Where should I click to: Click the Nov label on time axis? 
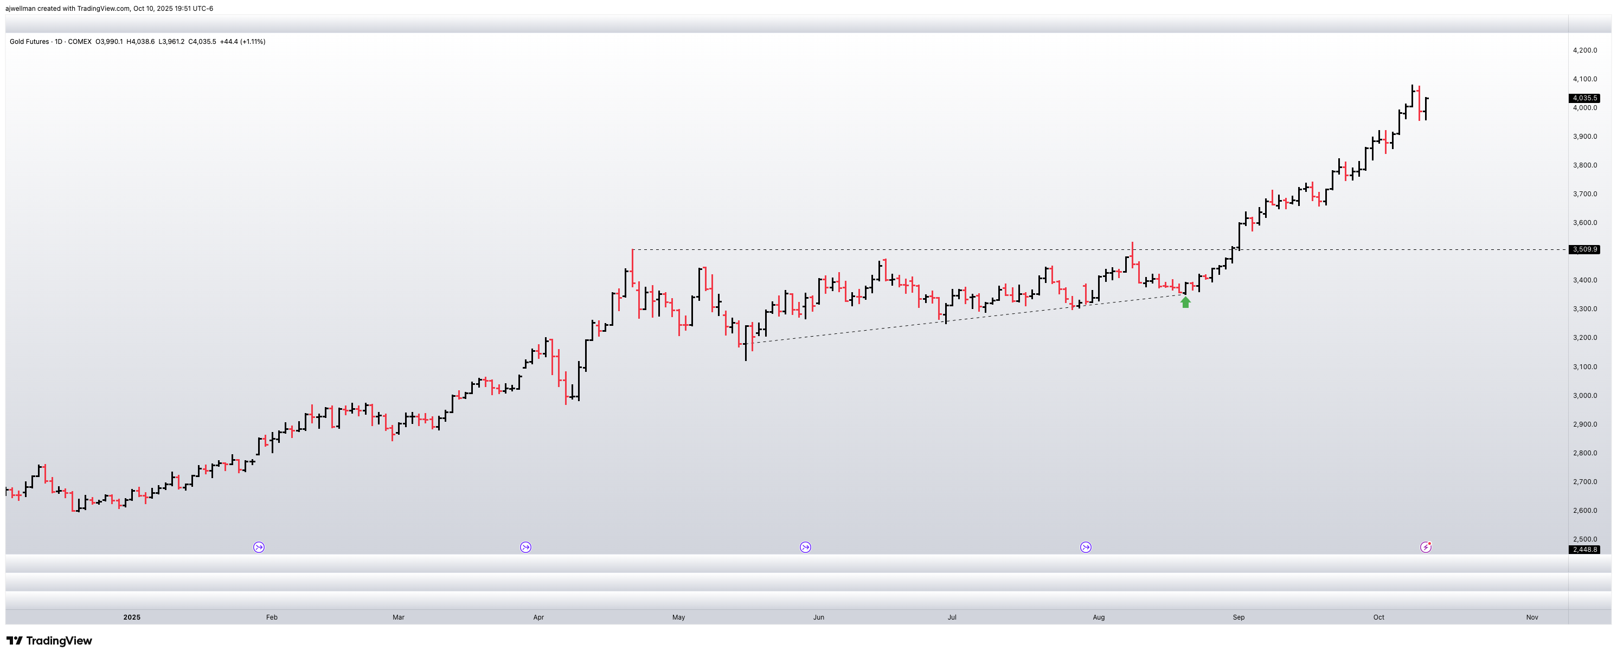pos(1532,617)
